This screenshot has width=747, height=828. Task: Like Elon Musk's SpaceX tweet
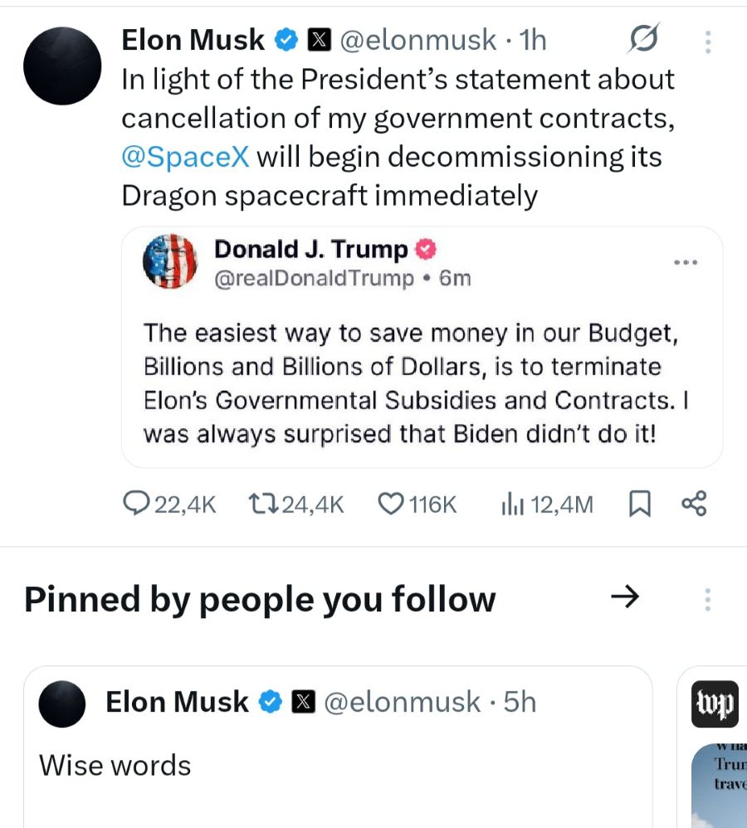tap(390, 504)
